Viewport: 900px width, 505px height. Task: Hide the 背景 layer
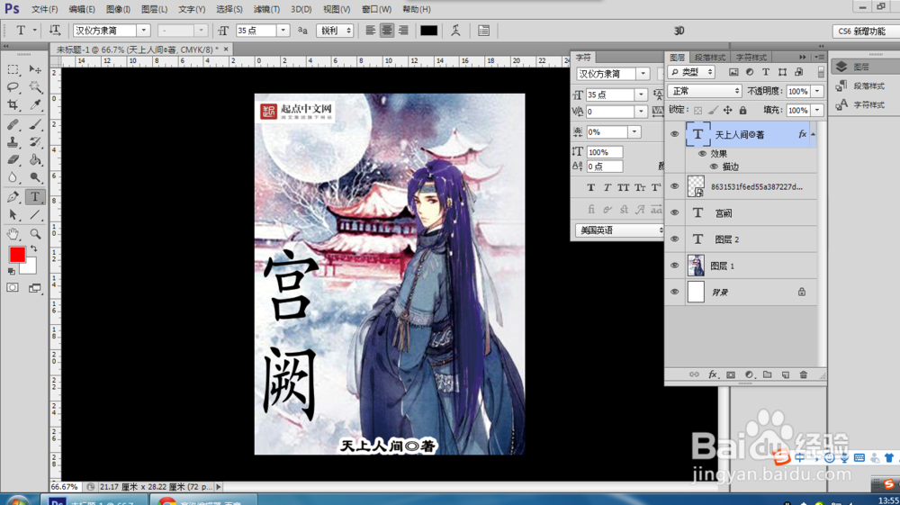(674, 292)
